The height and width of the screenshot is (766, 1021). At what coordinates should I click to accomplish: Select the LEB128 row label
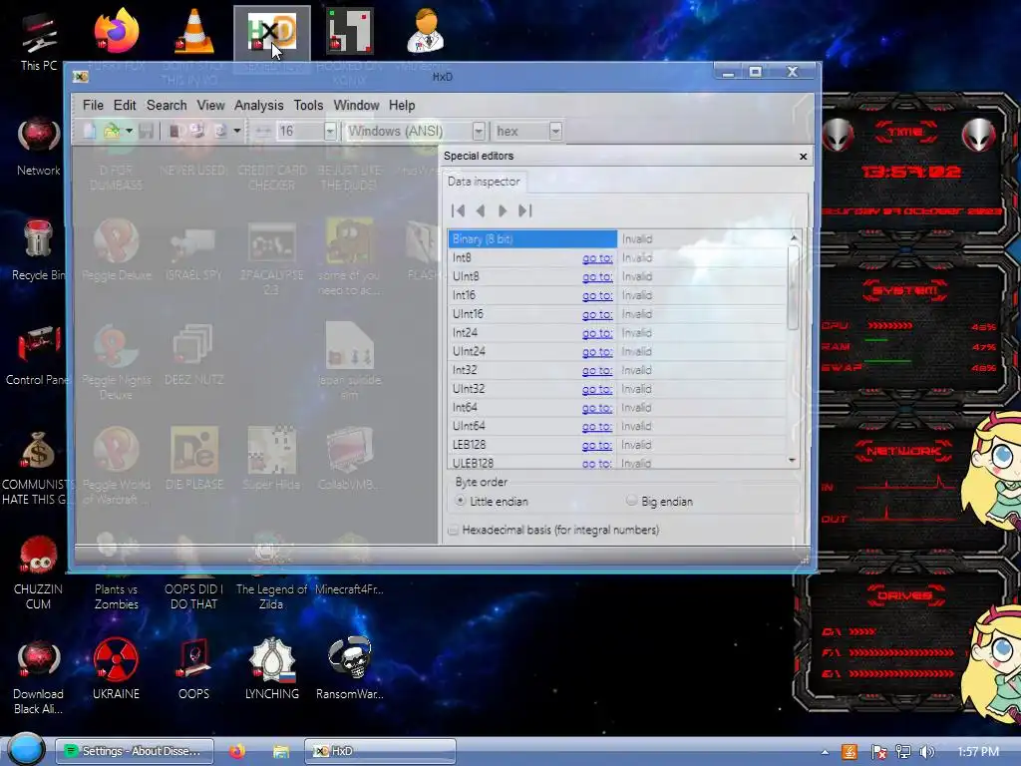(470, 445)
